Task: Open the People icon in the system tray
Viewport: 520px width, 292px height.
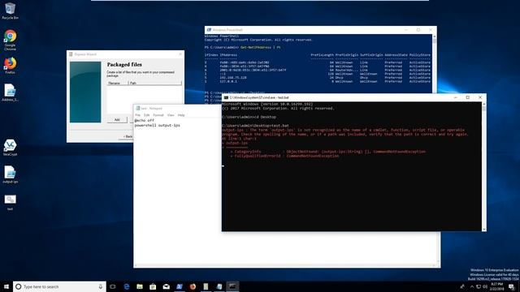Action: 462,286
